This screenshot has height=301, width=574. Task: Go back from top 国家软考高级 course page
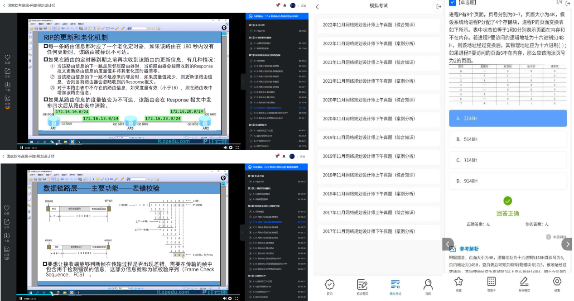tap(4, 5)
